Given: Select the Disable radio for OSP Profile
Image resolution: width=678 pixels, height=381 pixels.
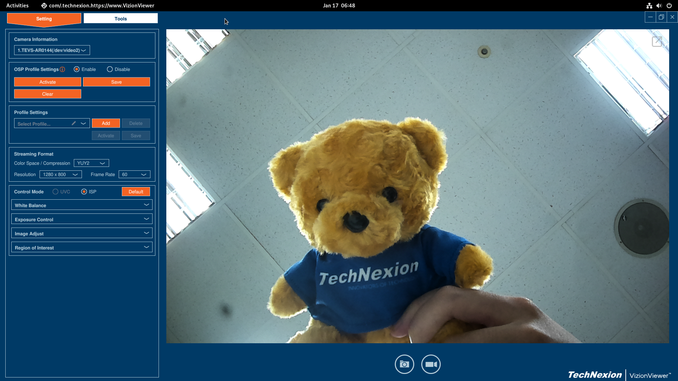Looking at the screenshot, I should tap(110, 69).
